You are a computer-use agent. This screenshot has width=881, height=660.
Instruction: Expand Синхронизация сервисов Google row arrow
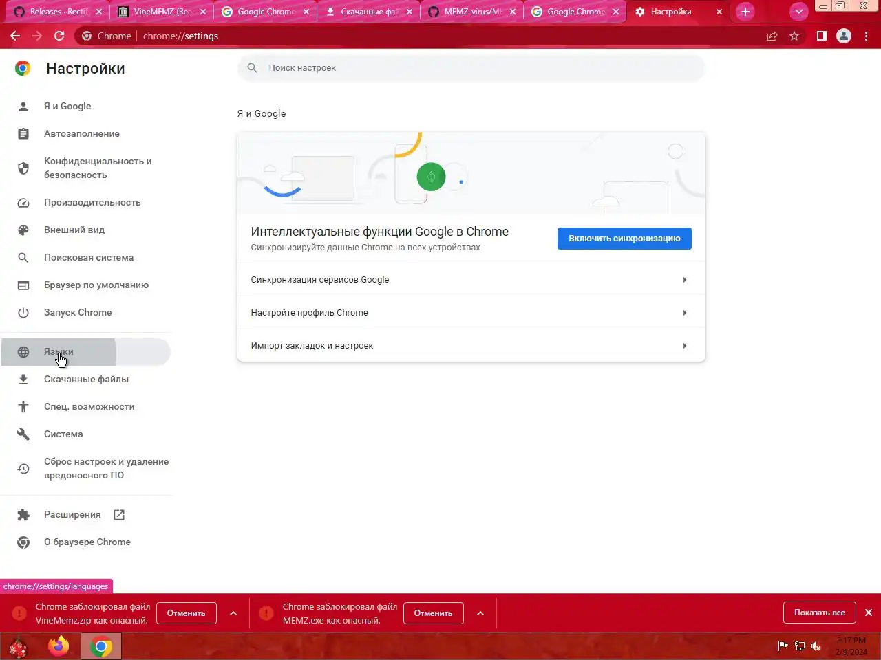685,280
